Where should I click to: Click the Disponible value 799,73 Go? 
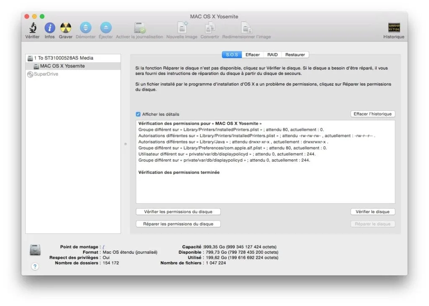tap(242, 252)
